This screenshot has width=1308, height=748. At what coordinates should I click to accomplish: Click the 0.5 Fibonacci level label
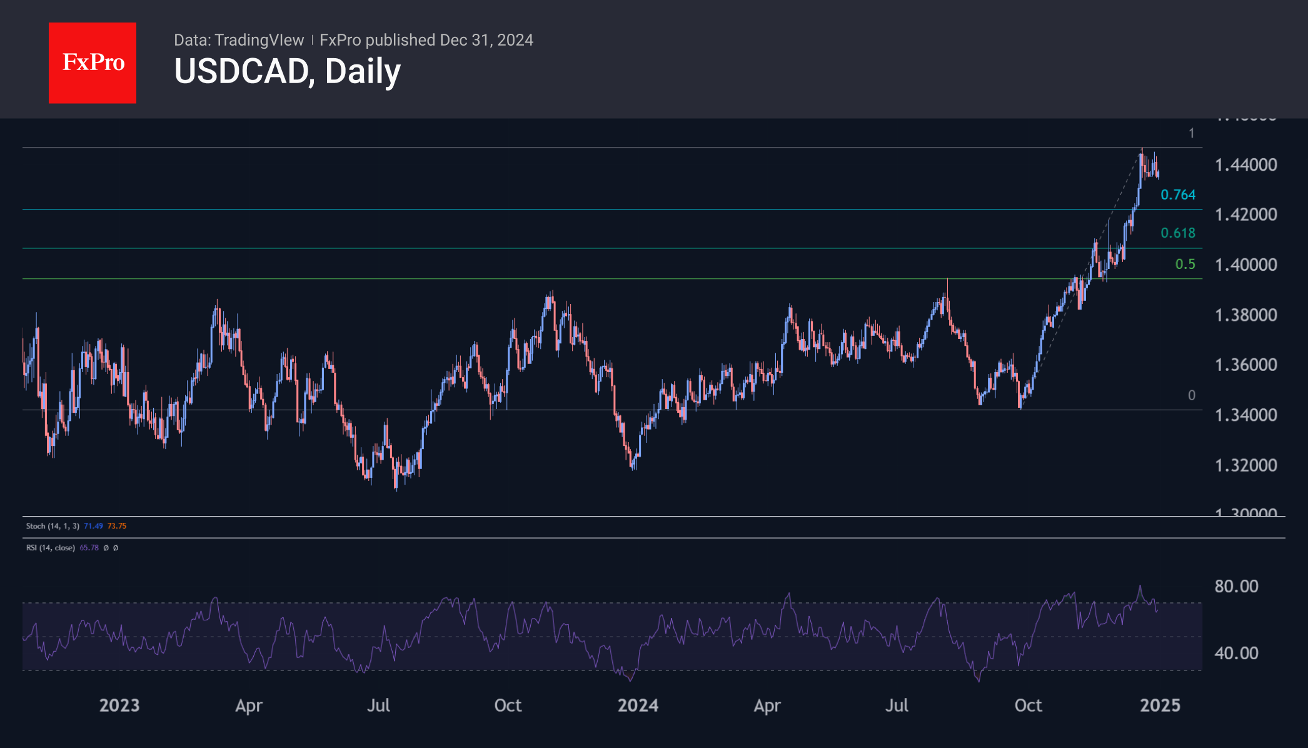(1184, 265)
